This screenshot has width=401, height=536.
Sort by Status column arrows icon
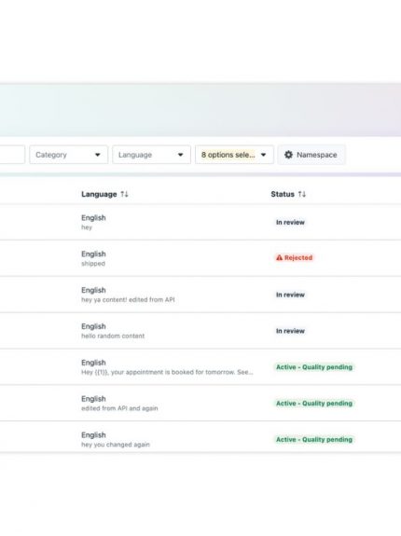pos(302,194)
